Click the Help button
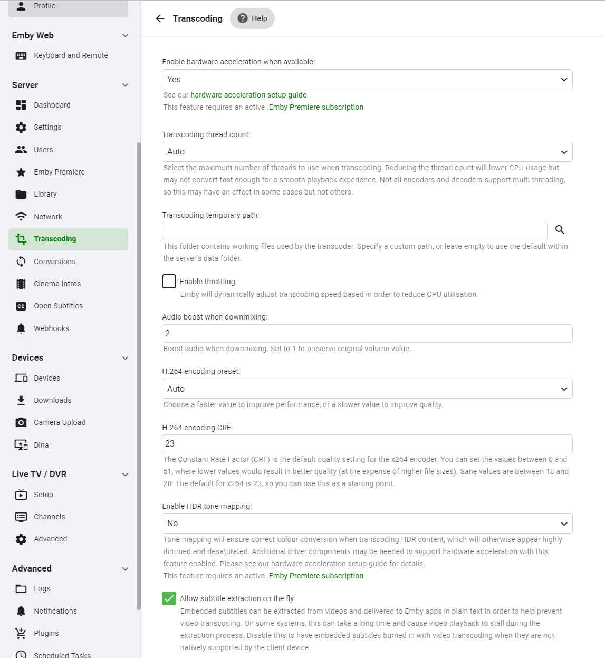 (x=252, y=18)
